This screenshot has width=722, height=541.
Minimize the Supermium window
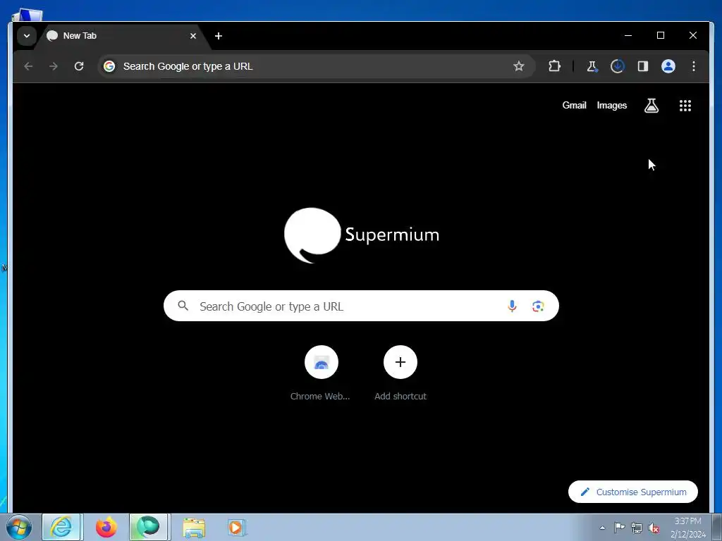(628, 35)
